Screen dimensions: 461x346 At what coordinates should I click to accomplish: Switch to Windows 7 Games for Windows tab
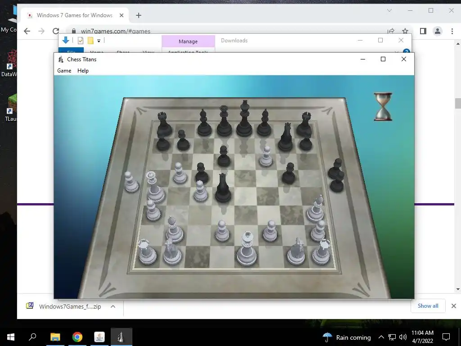click(75, 15)
